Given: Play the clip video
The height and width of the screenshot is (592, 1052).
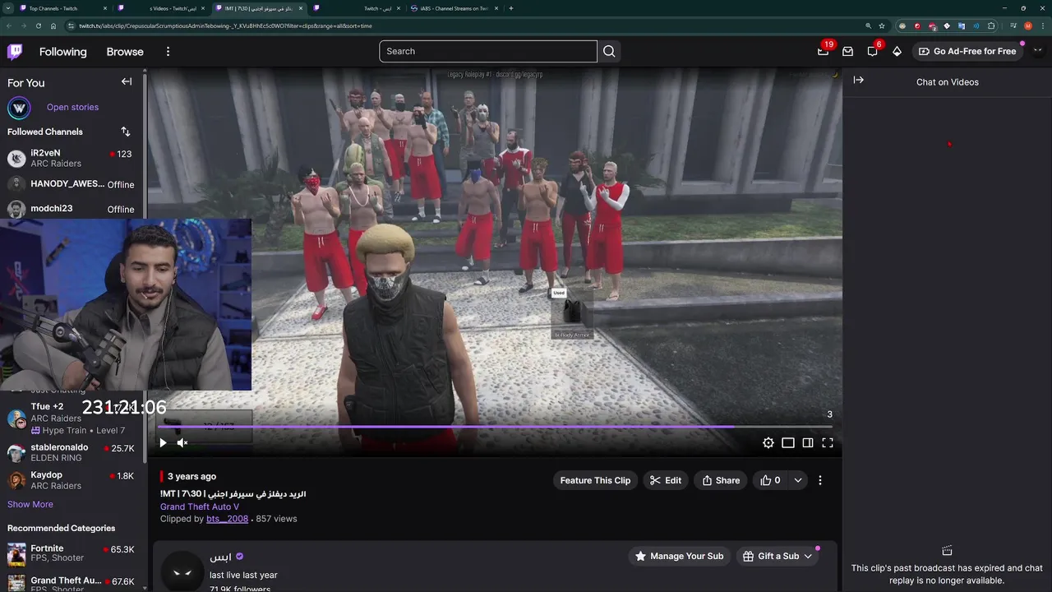Looking at the screenshot, I should (163, 442).
